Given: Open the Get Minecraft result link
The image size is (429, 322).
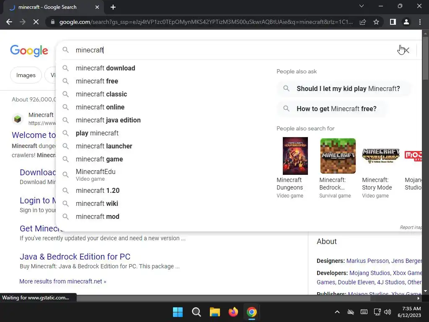Looking at the screenshot, I should (41, 229).
